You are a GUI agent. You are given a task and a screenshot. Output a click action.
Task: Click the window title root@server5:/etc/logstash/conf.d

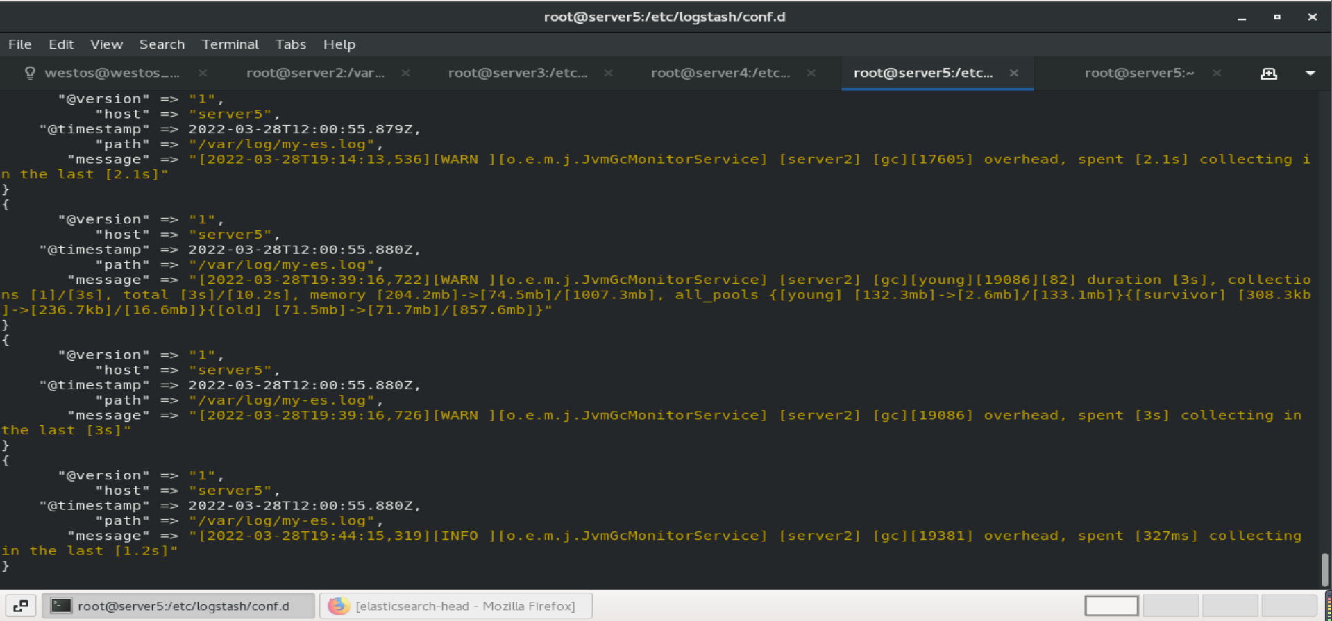click(664, 17)
